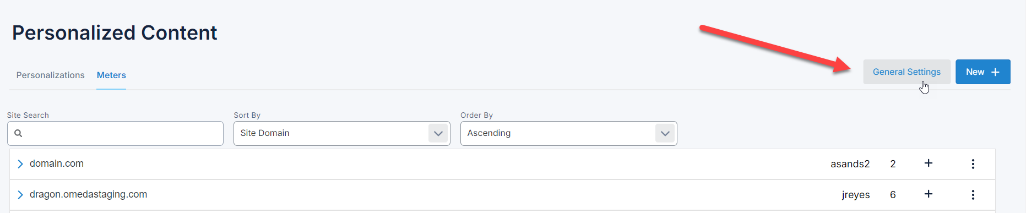Select the Meters tab
The height and width of the screenshot is (213, 1026).
click(x=111, y=75)
